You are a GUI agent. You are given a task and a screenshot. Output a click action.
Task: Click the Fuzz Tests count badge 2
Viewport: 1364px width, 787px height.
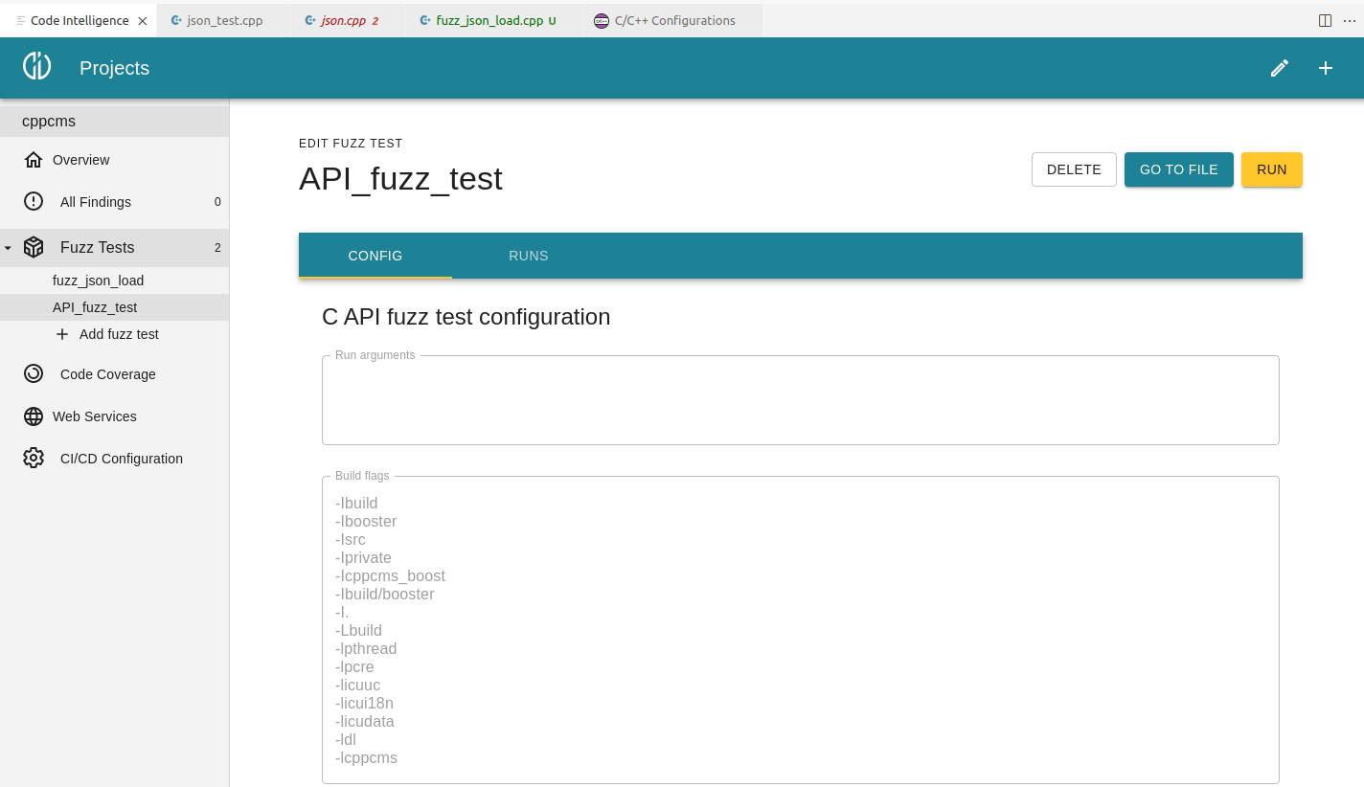pos(217,248)
